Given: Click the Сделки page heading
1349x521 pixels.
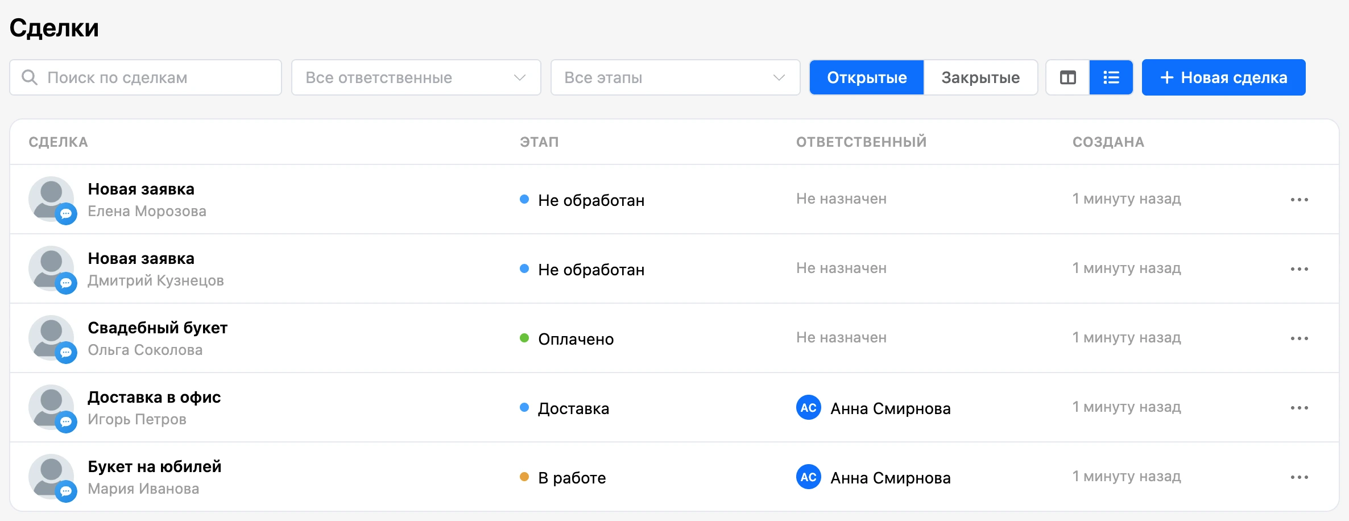Looking at the screenshot, I should pos(55,28).
